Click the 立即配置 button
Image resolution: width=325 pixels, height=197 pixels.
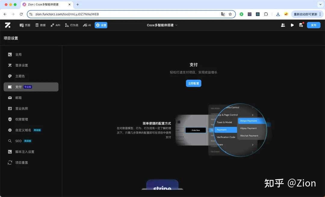click(193, 83)
